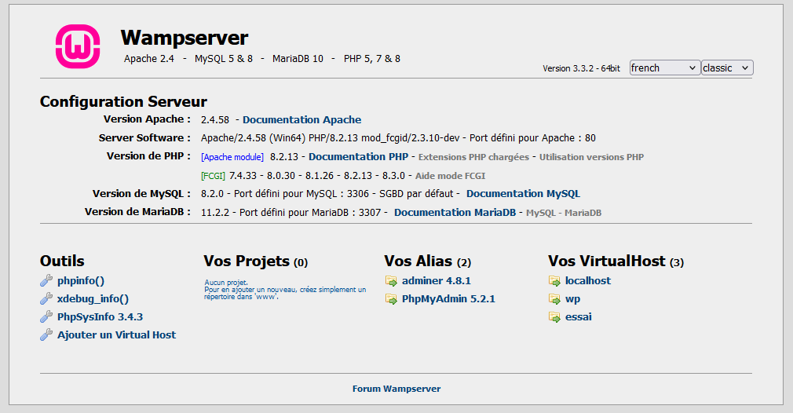This screenshot has height=413, width=793.
Task: Open the Documentation Apache link
Action: (302, 120)
